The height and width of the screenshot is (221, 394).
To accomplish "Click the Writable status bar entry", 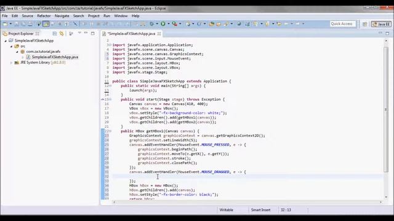I will (226, 210).
